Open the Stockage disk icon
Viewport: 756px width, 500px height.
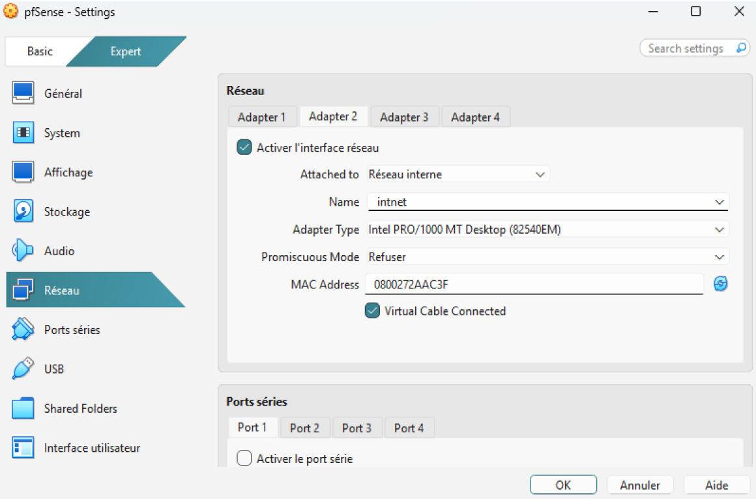23,211
